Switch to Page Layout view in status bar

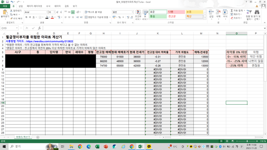coord(227,141)
